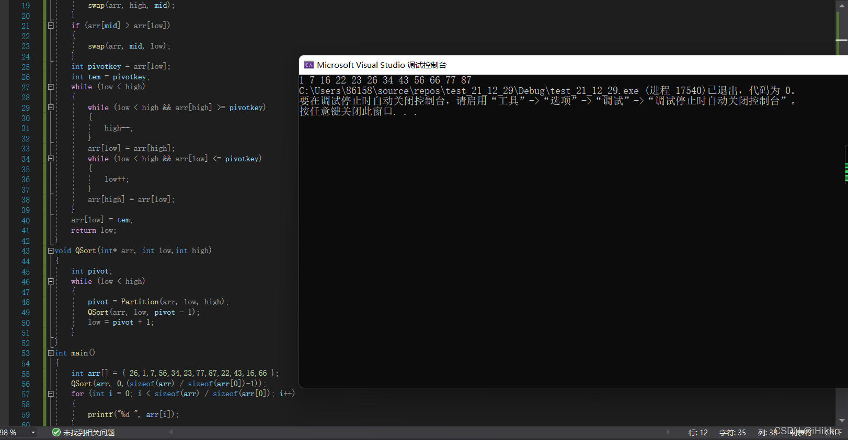Click the "要在调试停止时自动关闭控制台" console line
The width and height of the screenshot is (848, 440).
(x=547, y=101)
